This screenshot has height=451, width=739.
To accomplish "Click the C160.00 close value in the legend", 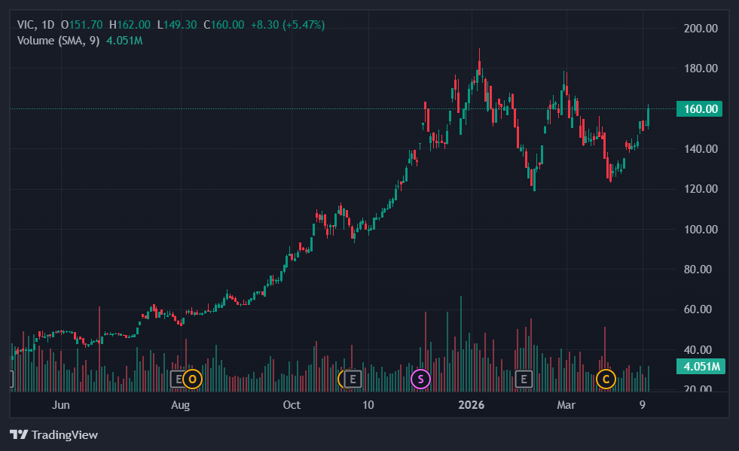I will pos(224,25).
